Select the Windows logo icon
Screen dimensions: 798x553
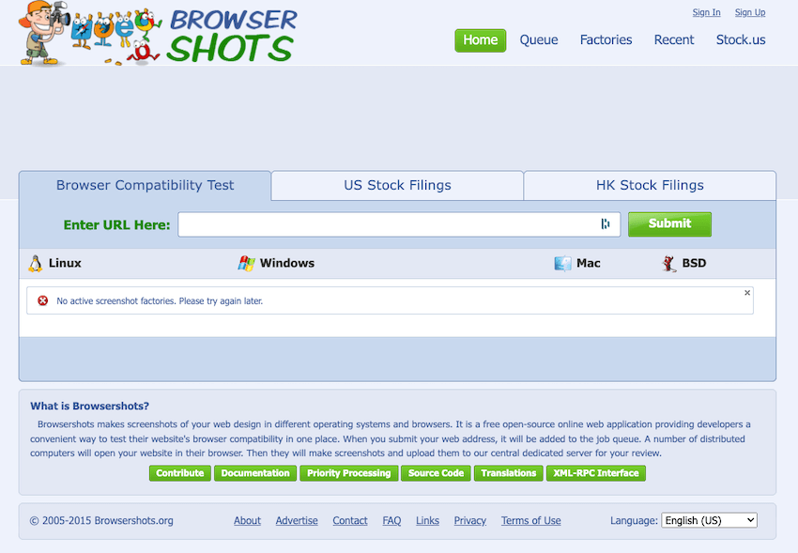[x=247, y=263]
